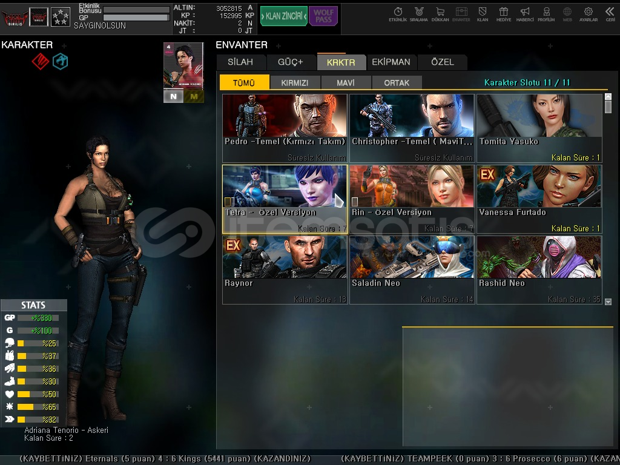The height and width of the screenshot is (465, 620).
Task: Select Pedro -Temel (Kırmızı Takım) character
Action: [x=285, y=128]
